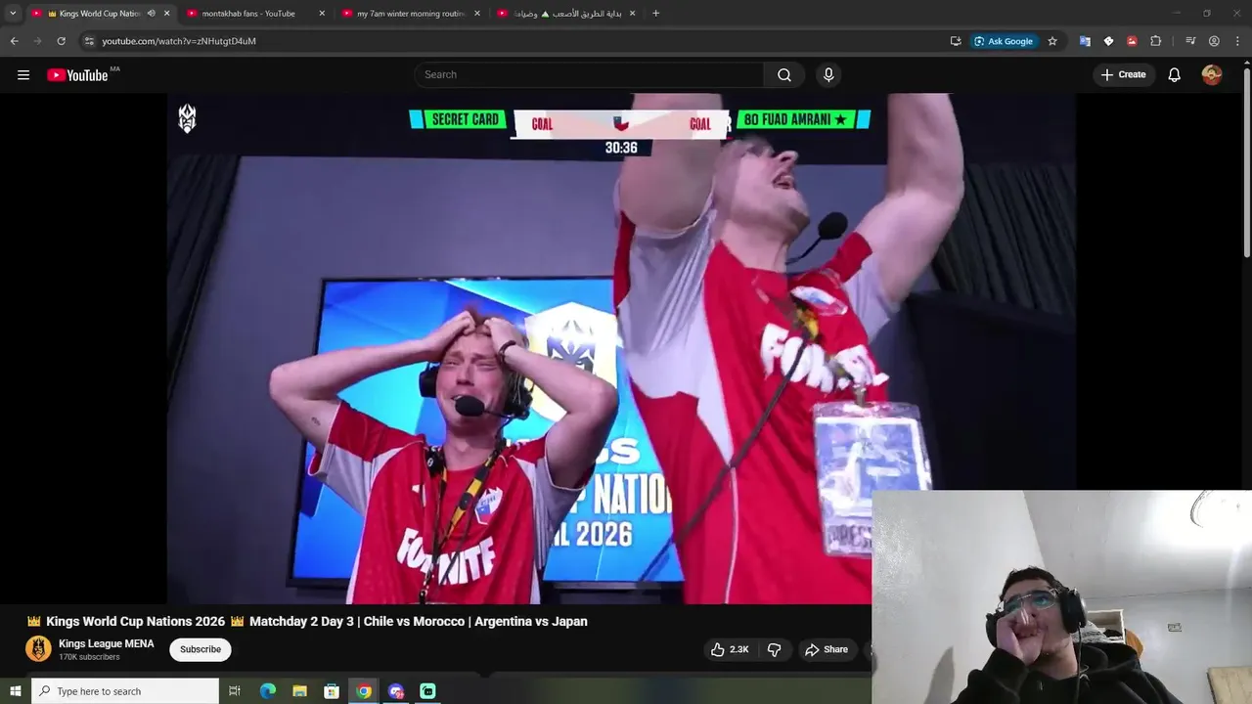Go back in browser history
The height and width of the screenshot is (704, 1252).
point(14,41)
